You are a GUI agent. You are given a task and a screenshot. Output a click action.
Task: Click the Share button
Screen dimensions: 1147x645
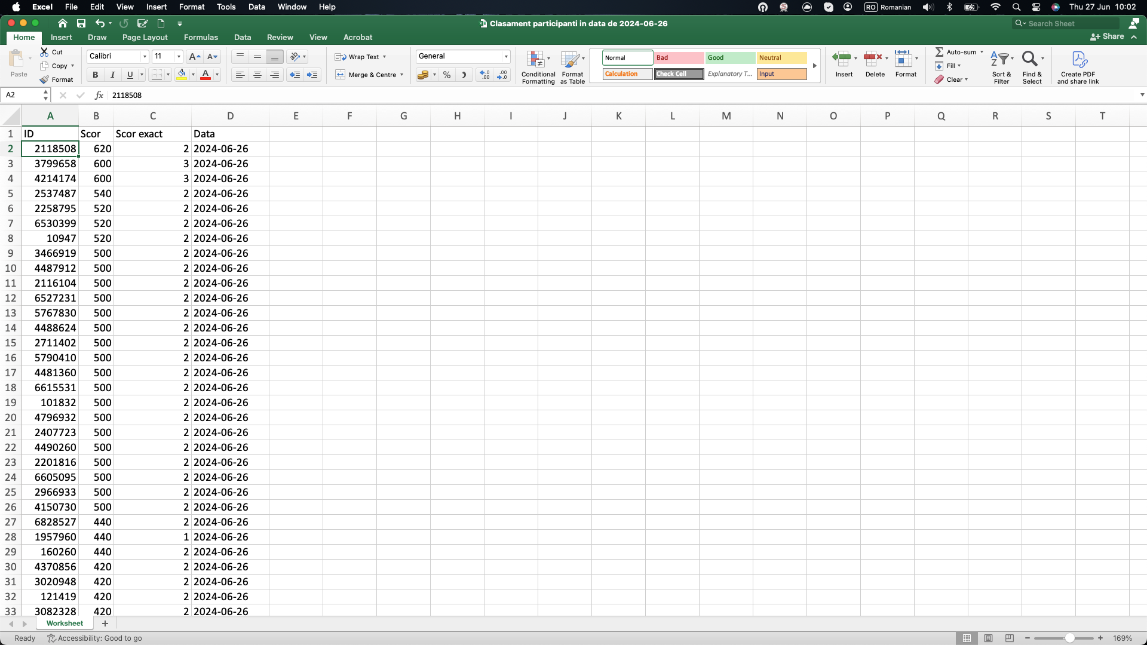[x=1108, y=36]
